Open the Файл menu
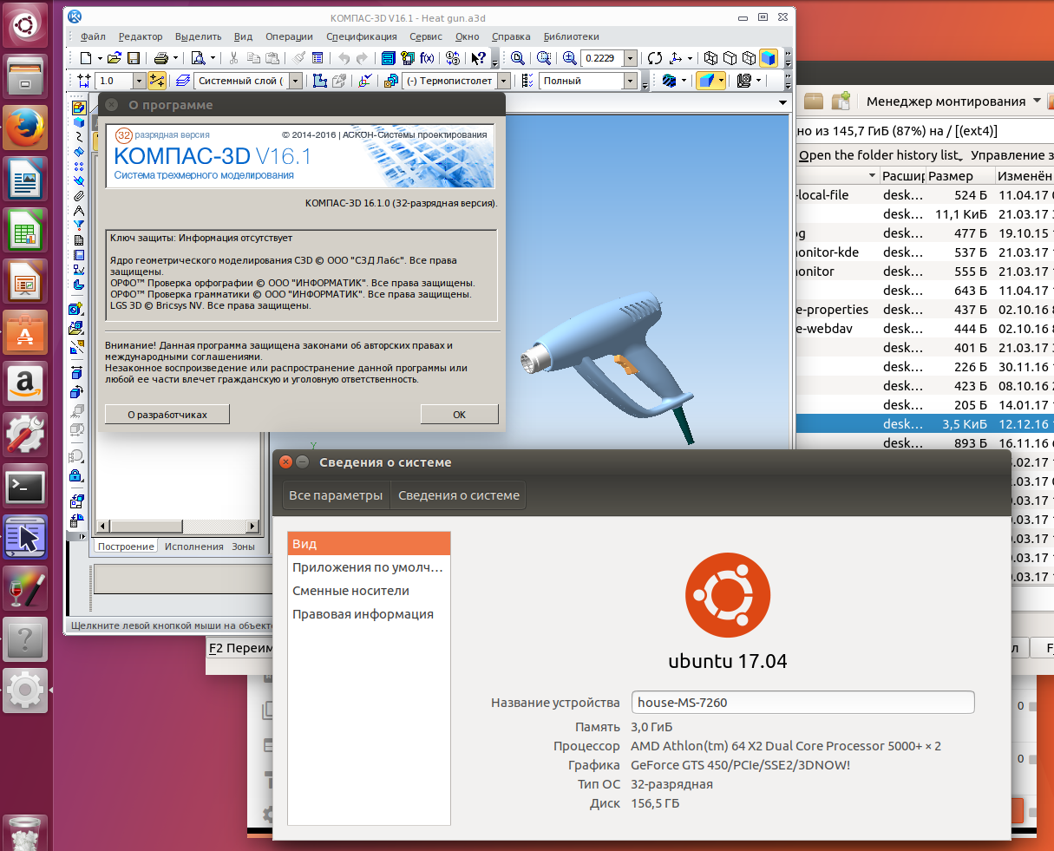1054x851 pixels. pos(93,36)
